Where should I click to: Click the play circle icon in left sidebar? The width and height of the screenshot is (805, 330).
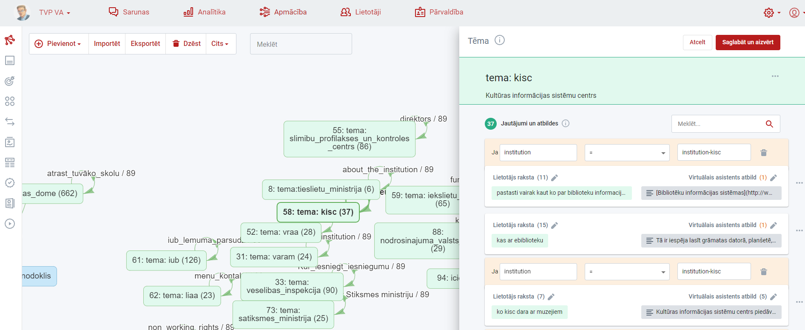(x=10, y=224)
